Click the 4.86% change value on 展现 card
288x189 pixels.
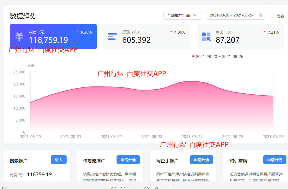(x=180, y=32)
